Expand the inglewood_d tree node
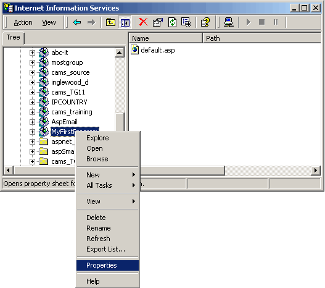The image size is (325, 288). coord(32,82)
